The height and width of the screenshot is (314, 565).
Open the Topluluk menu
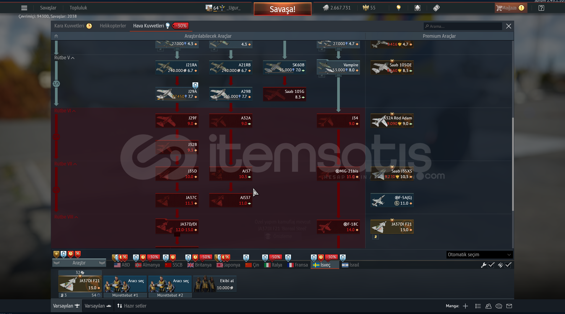coord(78,8)
